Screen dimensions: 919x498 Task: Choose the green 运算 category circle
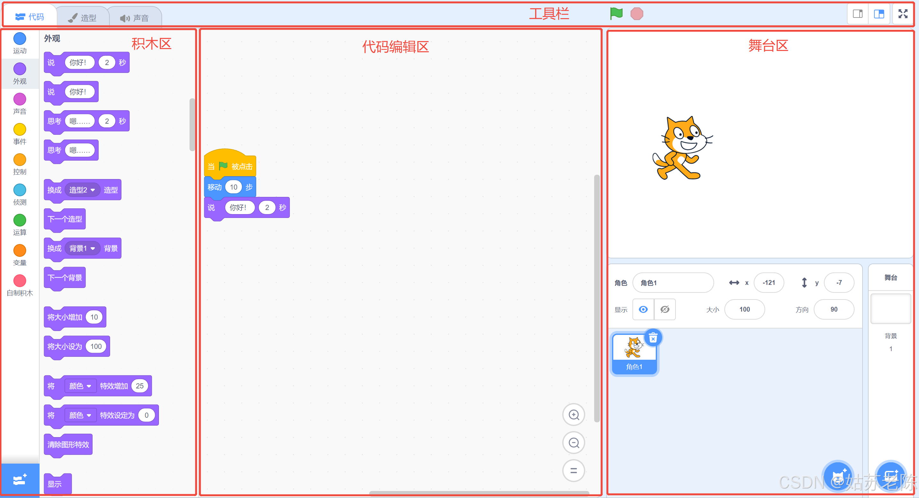pos(19,220)
